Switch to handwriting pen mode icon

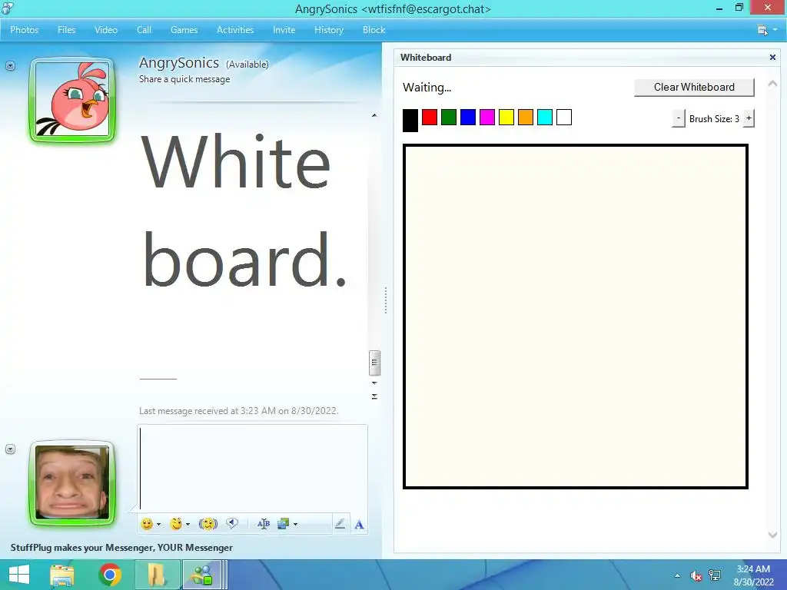340,524
